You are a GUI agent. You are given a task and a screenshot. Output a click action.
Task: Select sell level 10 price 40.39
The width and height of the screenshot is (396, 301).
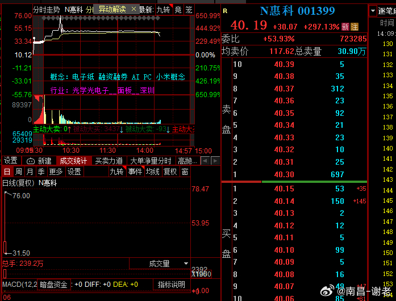tap(284, 64)
